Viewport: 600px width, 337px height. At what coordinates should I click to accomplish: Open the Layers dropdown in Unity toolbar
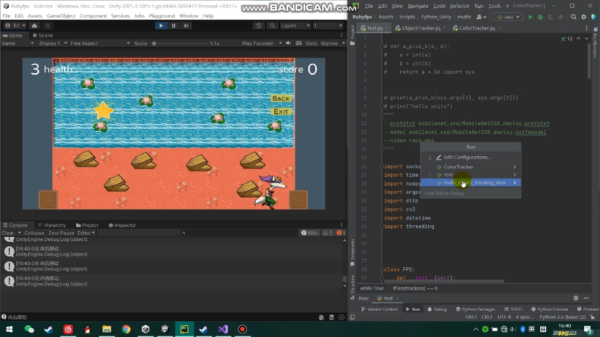tap(296, 26)
